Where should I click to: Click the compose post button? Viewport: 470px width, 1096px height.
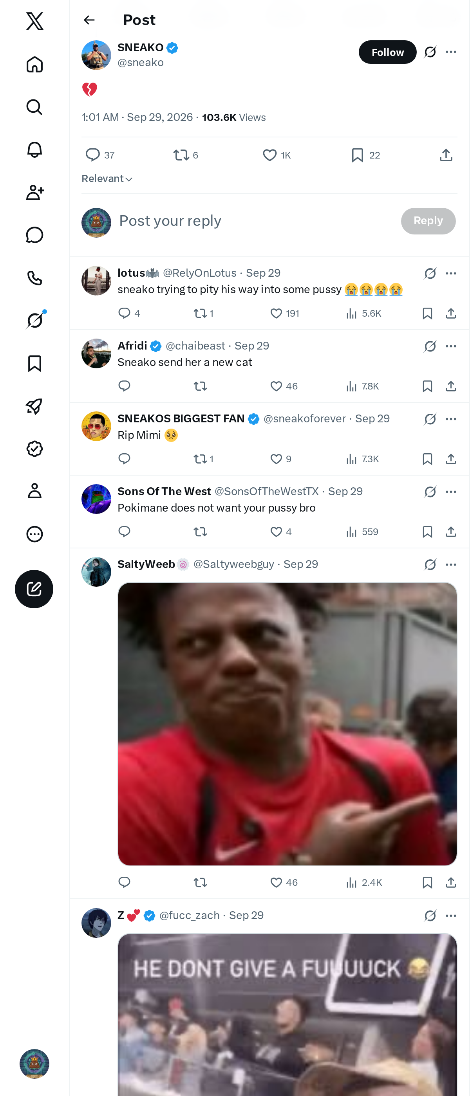tap(34, 589)
